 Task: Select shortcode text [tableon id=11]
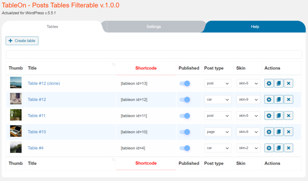134,116
